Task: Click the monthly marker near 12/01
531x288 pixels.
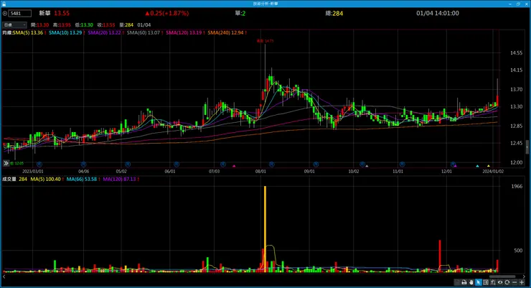Action: pyautogui.click(x=453, y=164)
